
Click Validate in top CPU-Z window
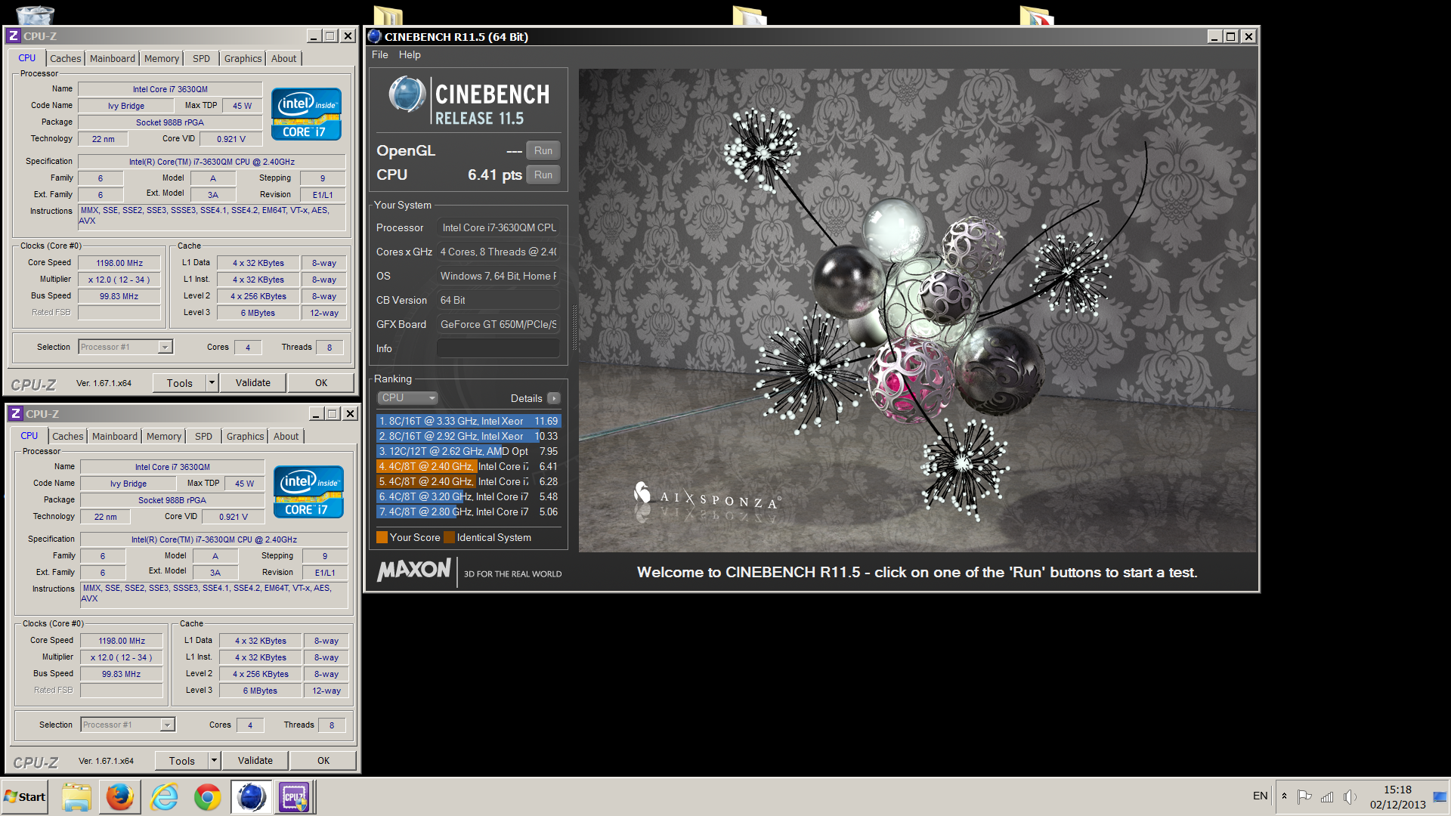coord(253,383)
